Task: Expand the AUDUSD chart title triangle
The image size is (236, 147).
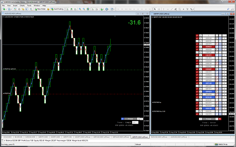Action: [x=3, y=17]
